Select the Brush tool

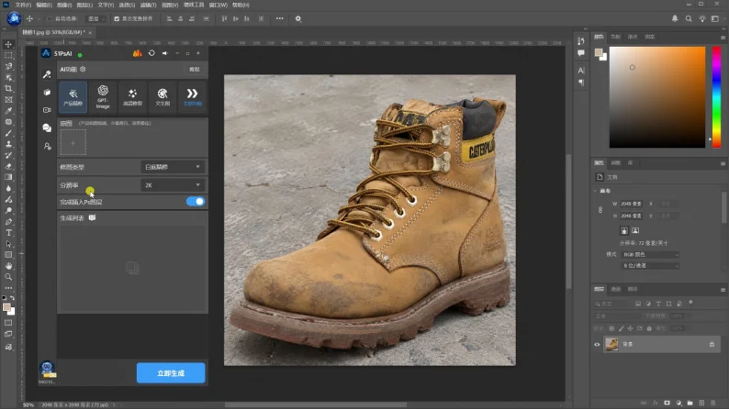(x=8, y=133)
